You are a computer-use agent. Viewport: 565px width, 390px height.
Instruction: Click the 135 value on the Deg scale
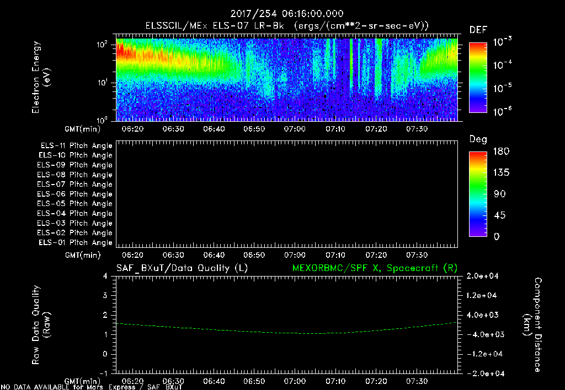click(x=501, y=173)
